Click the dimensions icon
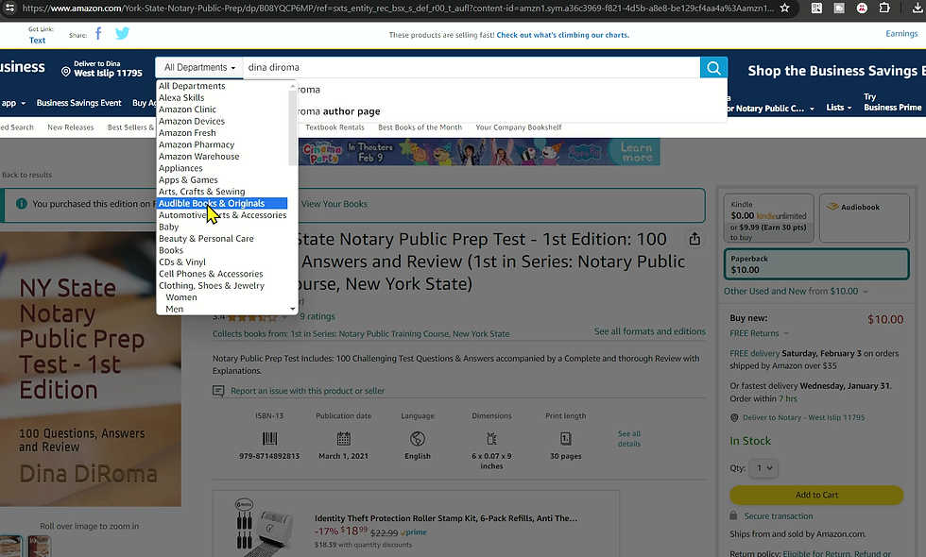Viewport: 926px width, 557px height. coord(491,438)
